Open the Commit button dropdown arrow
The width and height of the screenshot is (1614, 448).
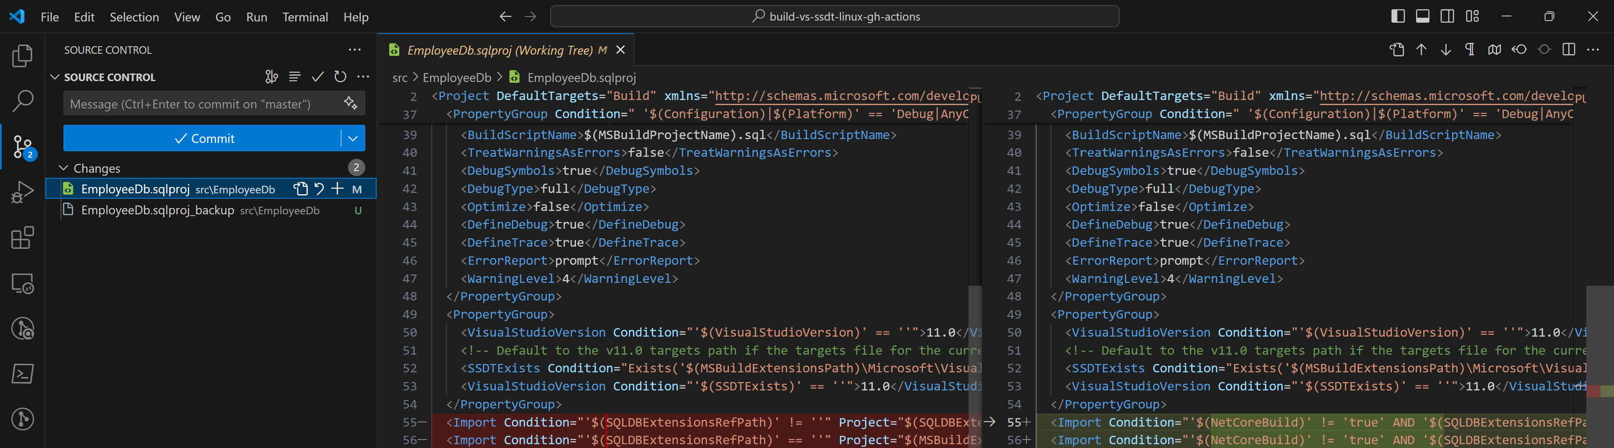coord(353,138)
